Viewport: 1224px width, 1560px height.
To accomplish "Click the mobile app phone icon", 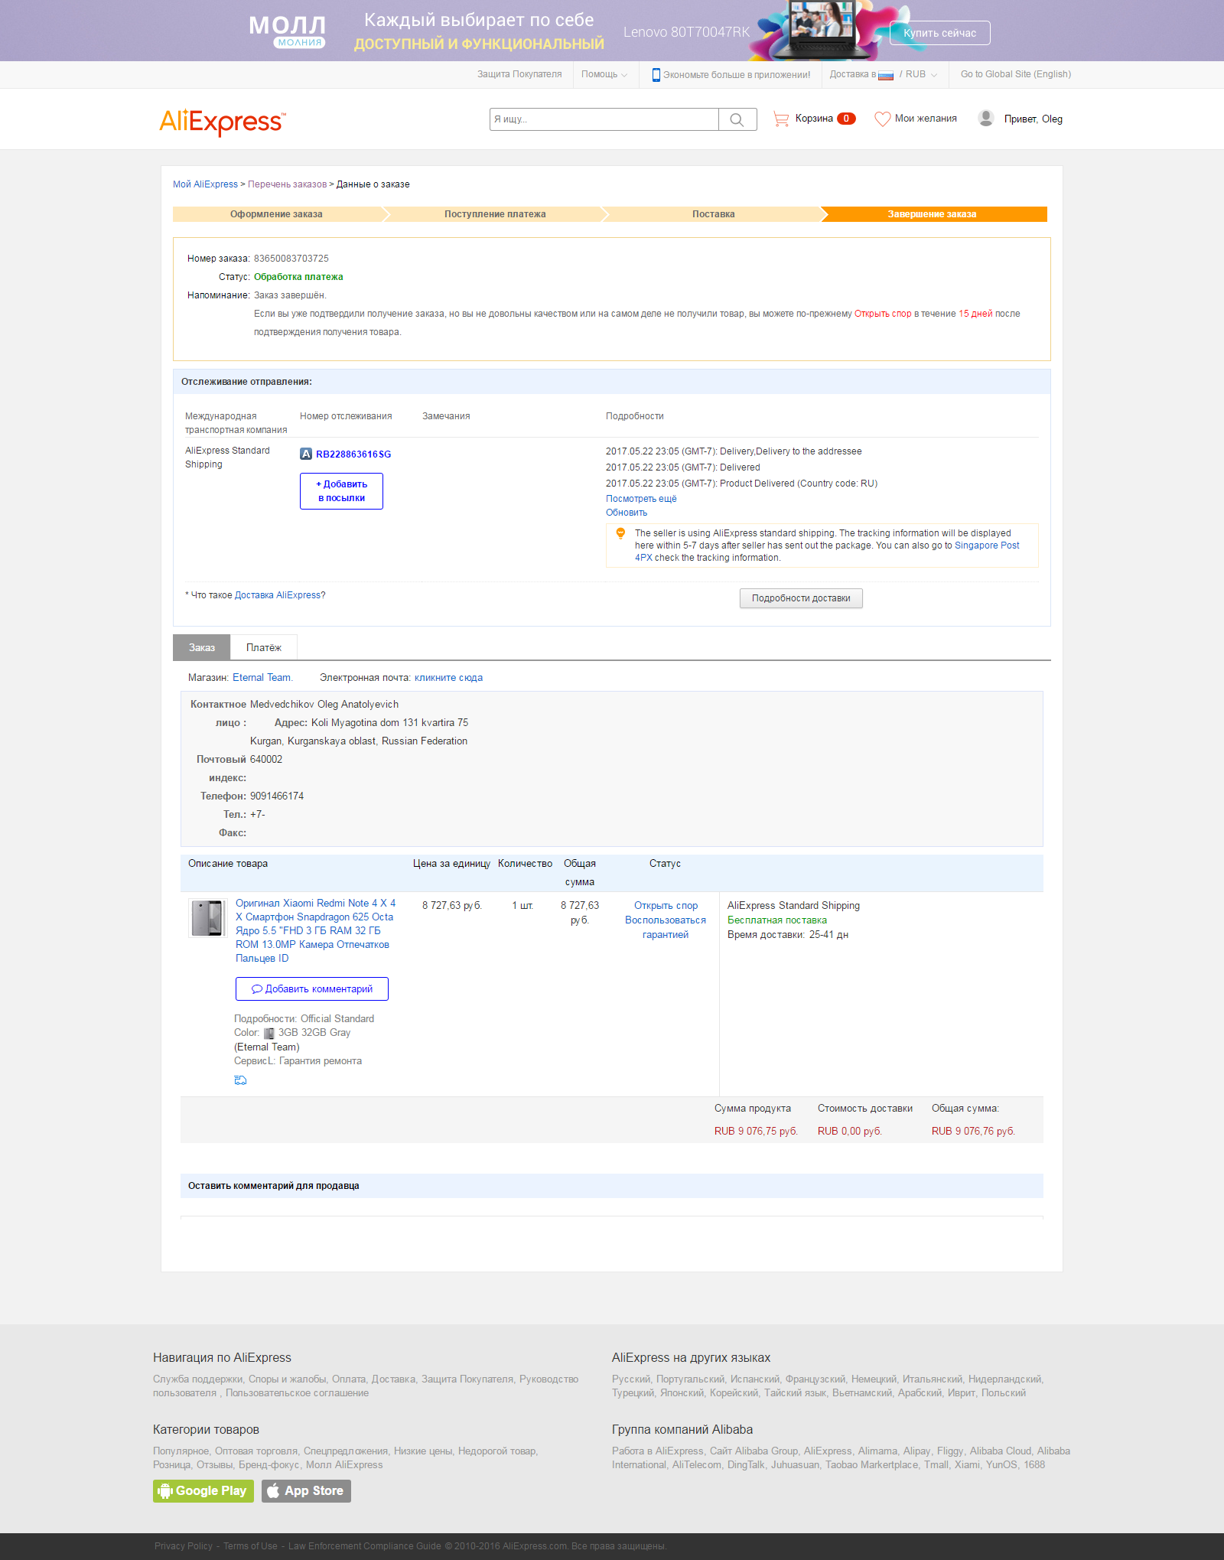I will [656, 75].
